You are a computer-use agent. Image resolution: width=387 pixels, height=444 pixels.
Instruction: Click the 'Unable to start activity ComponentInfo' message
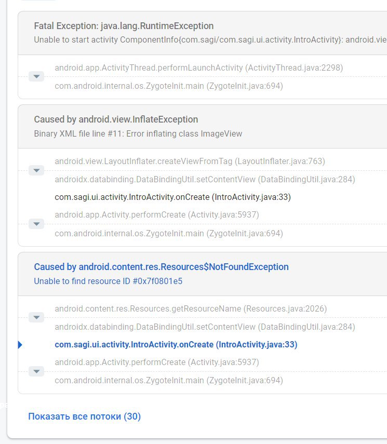210,40
